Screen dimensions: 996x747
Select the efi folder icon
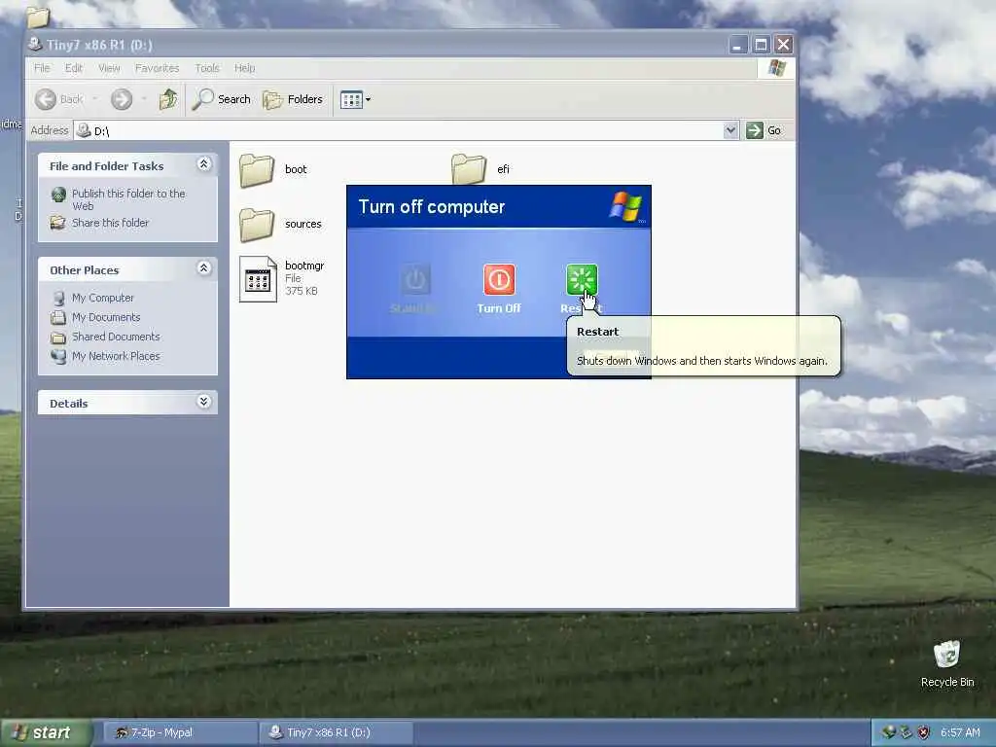tap(469, 169)
